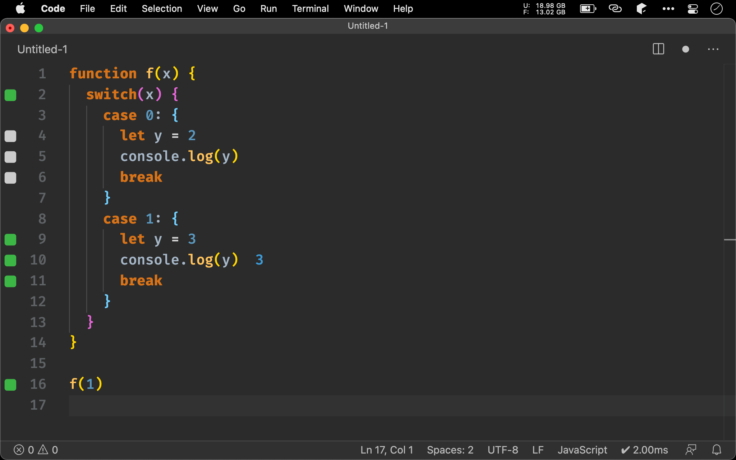Place cursor on empty line 17
This screenshot has height=460, width=736.
click(x=216, y=405)
